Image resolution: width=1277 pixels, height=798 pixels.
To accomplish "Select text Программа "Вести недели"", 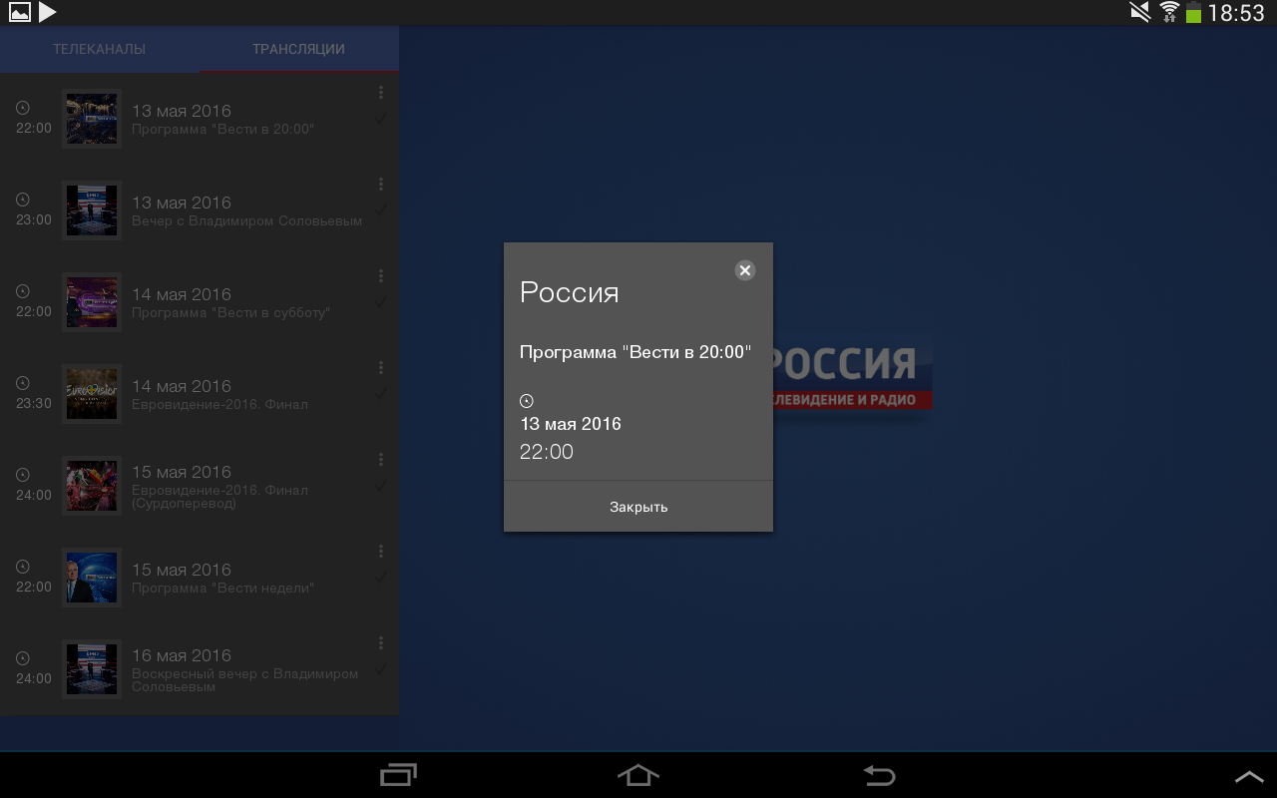I will coord(222,589).
